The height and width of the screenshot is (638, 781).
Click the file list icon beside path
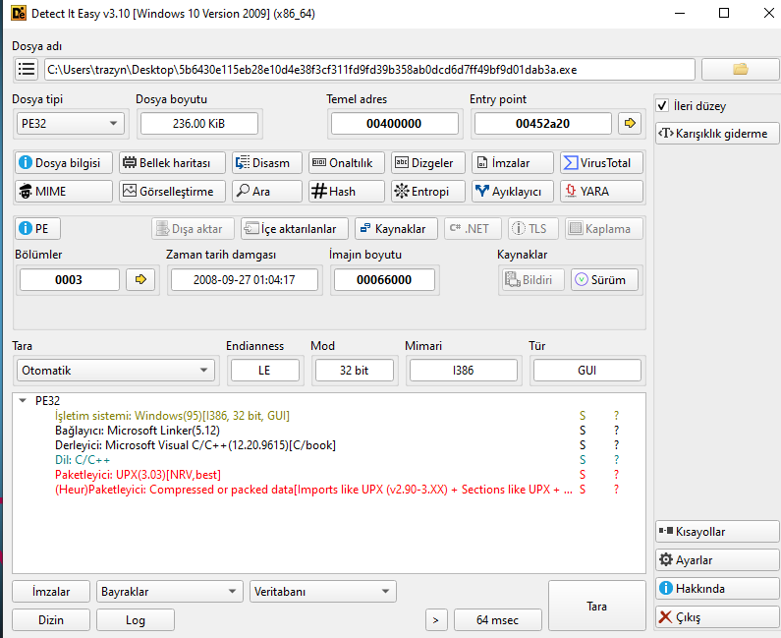point(27,69)
